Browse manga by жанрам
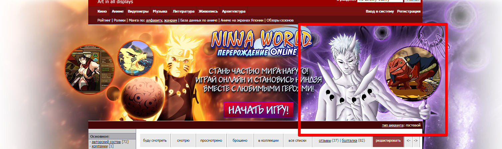Image resolution: width=502 pixels, height=149 pixels. click(x=170, y=20)
